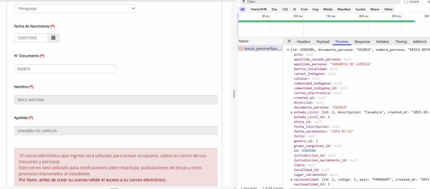Close the request details panel
This screenshot has height=189, width=430.
289,41
